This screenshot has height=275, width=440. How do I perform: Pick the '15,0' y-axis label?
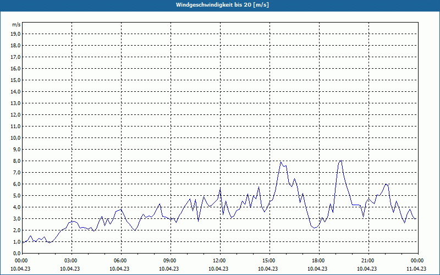click(x=16, y=80)
